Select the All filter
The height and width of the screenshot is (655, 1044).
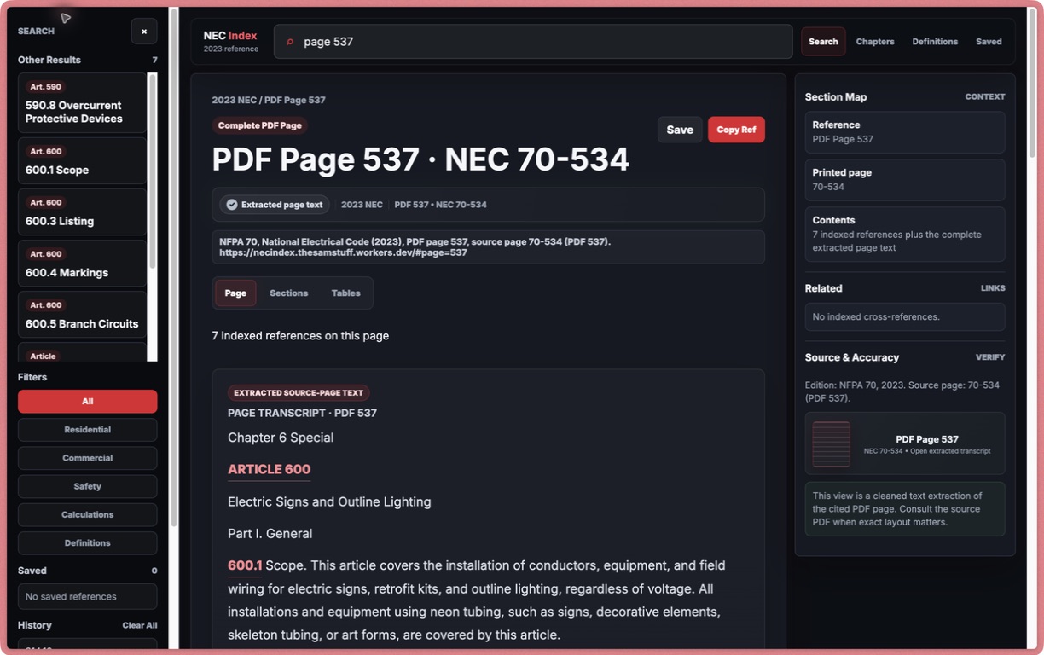(x=88, y=402)
